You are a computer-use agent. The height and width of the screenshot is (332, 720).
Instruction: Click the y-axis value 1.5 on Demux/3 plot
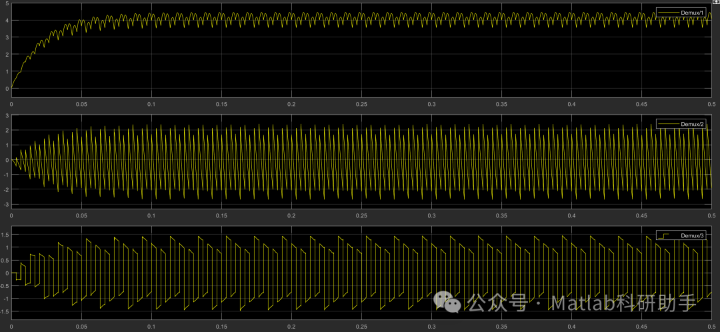(x=5, y=235)
